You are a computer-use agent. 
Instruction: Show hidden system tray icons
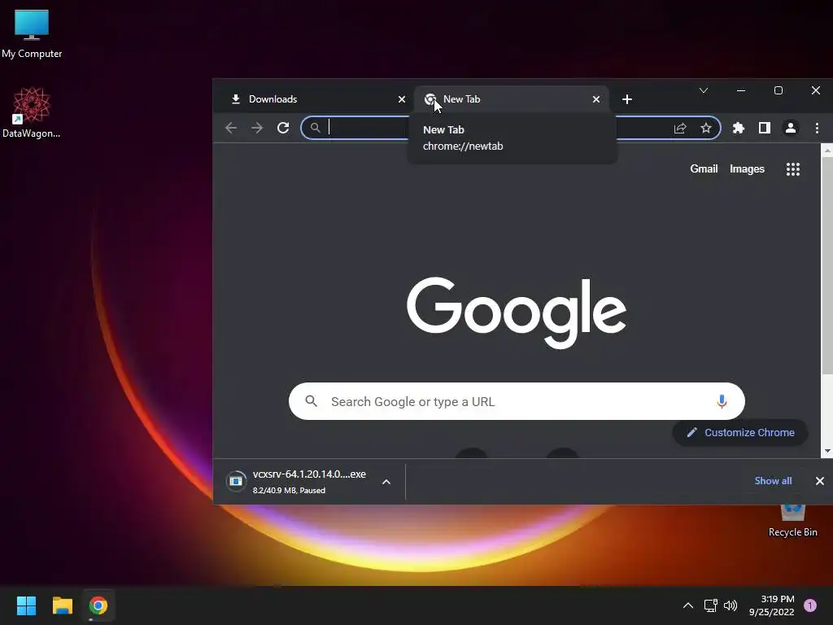coord(688,605)
